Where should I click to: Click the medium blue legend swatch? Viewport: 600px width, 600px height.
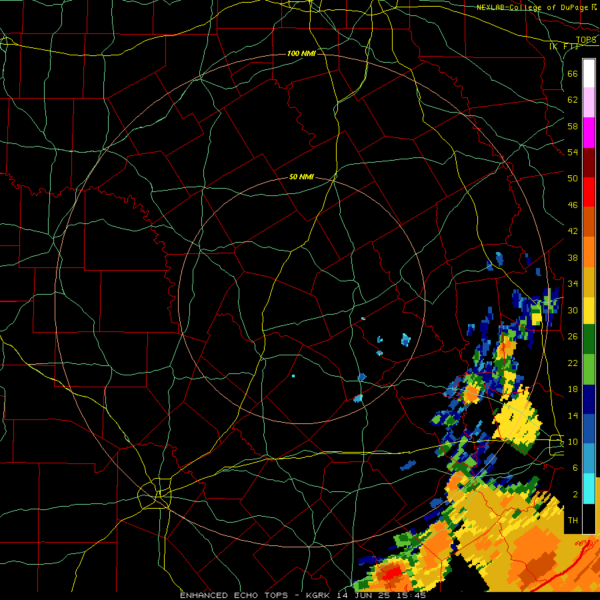589,429
